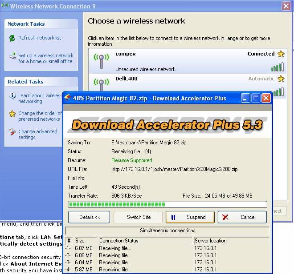Click the Unsecured wireless network label

click(145, 69)
